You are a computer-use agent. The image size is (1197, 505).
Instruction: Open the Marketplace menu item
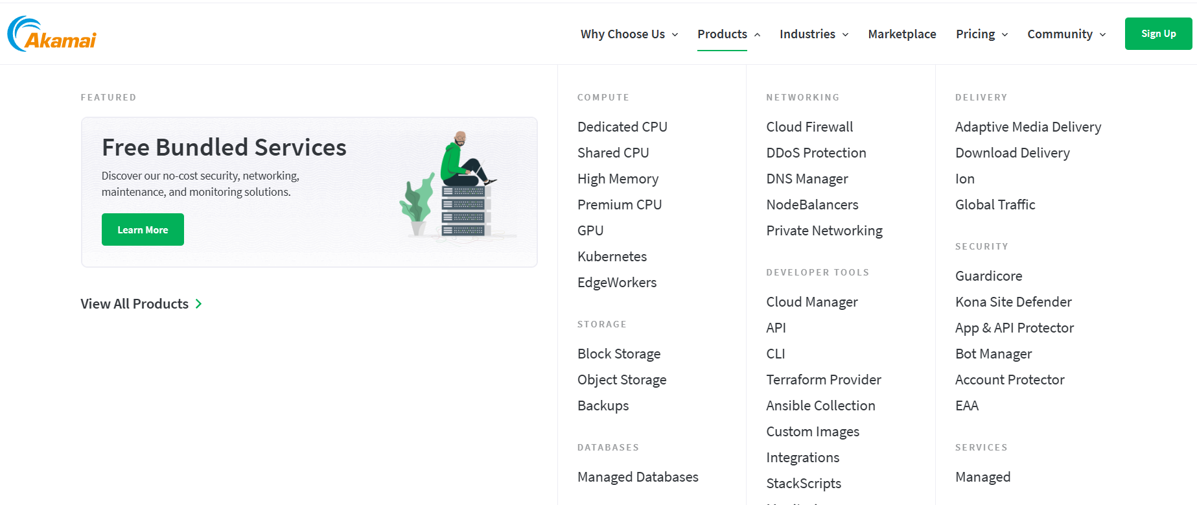coord(901,34)
